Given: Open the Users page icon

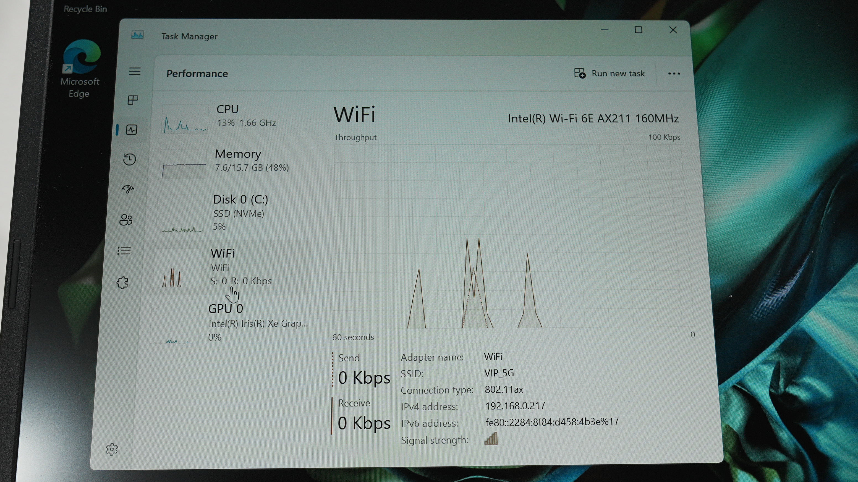Looking at the screenshot, I should pyautogui.click(x=126, y=219).
